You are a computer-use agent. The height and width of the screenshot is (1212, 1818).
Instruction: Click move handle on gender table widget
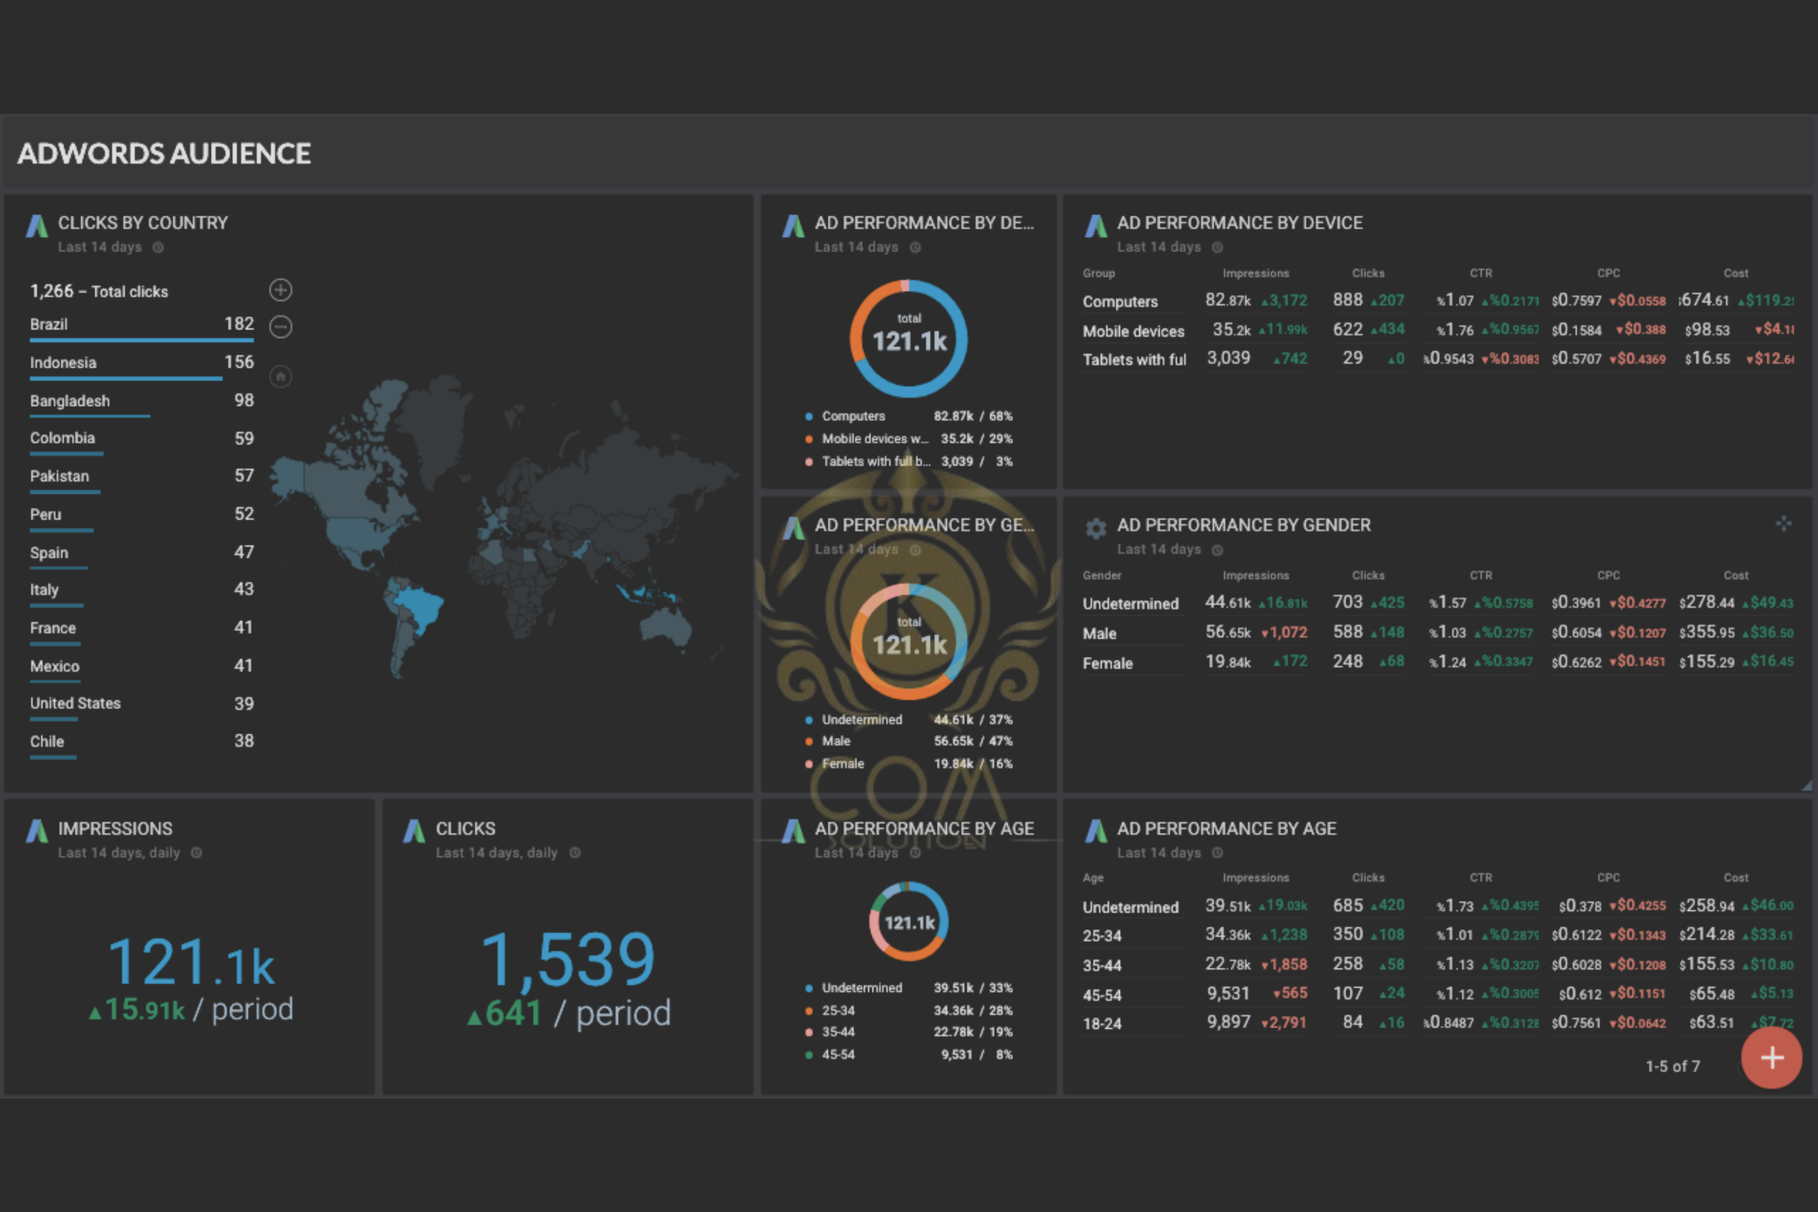(x=1783, y=524)
